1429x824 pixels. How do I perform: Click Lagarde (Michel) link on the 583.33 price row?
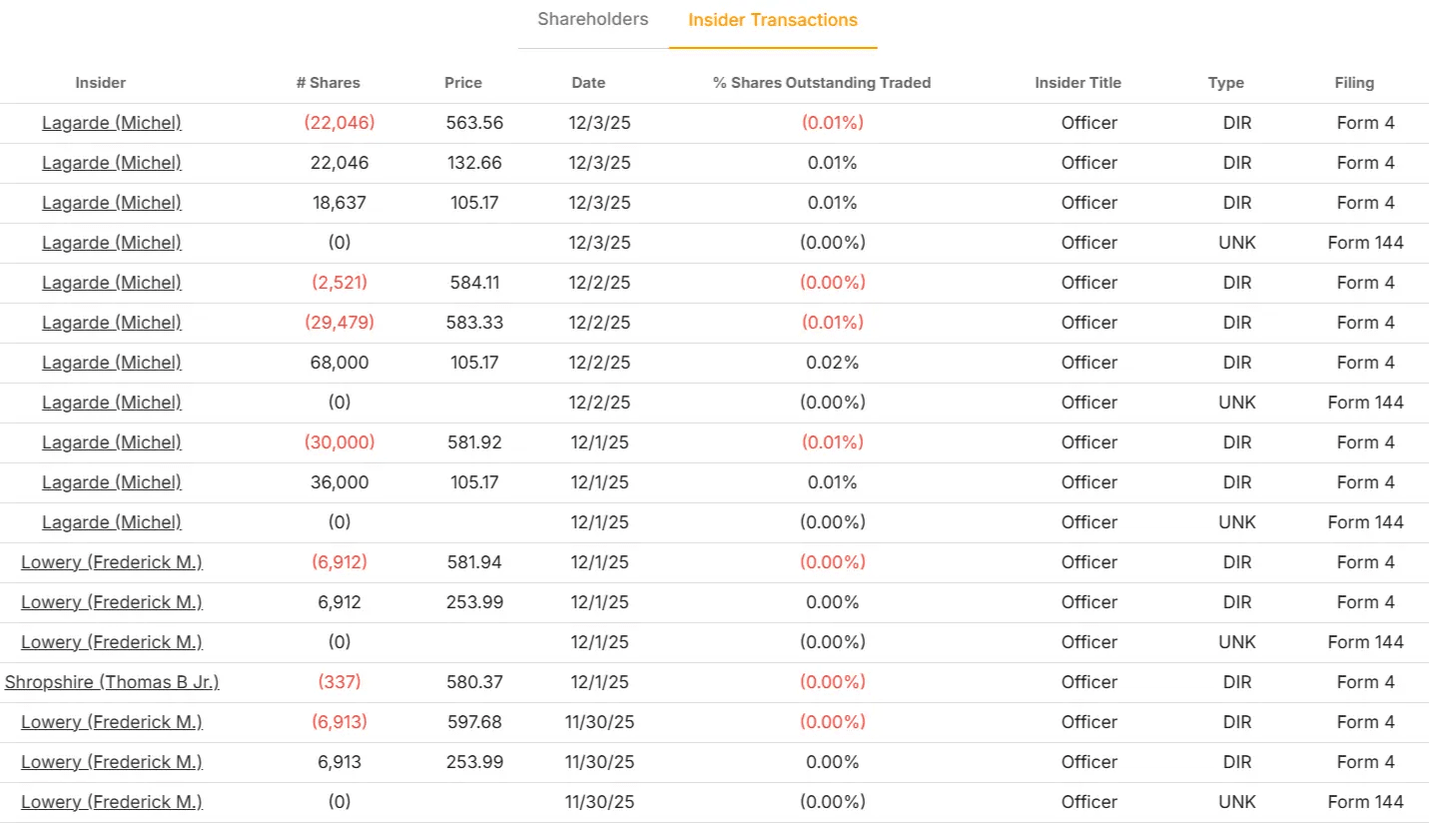pos(112,323)
